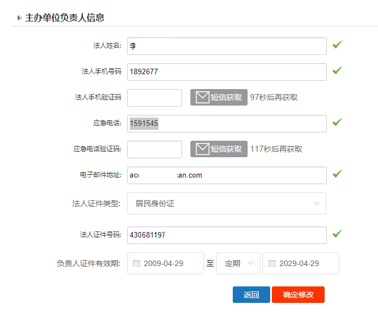This screenshot has height=315, width=378.
Task: Click the green checkmark beside 法人手机号码
Action: point(337,70)
